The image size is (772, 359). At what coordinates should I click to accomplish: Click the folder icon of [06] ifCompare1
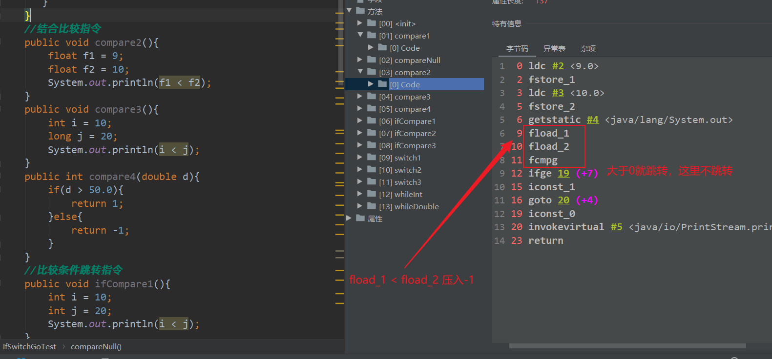click(x=372, y=120)
